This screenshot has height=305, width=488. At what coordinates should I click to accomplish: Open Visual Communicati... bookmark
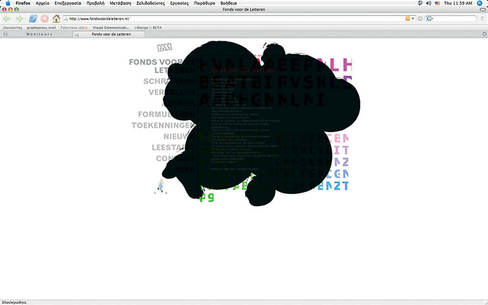pyautogui.click(x=111, y=27)
